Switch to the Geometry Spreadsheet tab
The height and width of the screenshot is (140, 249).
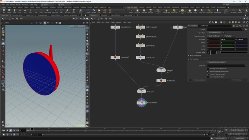point(70,15)
